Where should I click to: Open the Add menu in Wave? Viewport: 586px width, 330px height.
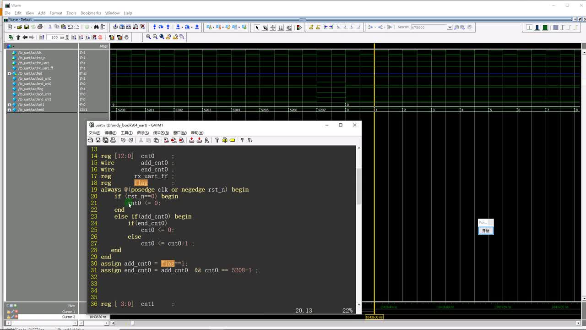coord(42,13)
